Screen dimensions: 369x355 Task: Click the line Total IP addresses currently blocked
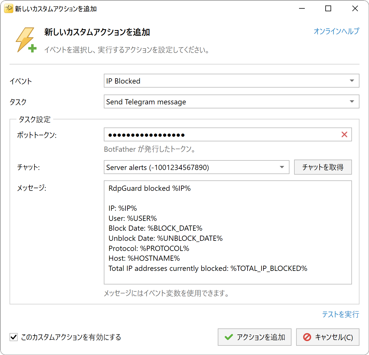(208, 268)
